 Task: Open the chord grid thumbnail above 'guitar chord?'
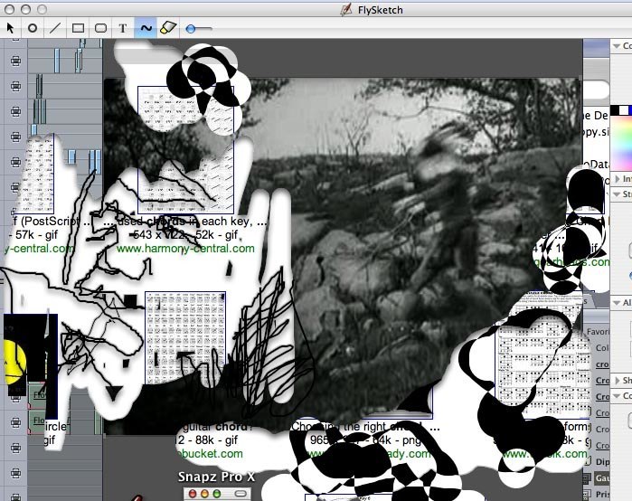click(185, 338)
